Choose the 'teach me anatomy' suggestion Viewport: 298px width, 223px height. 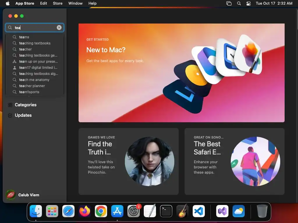point(35,80)
